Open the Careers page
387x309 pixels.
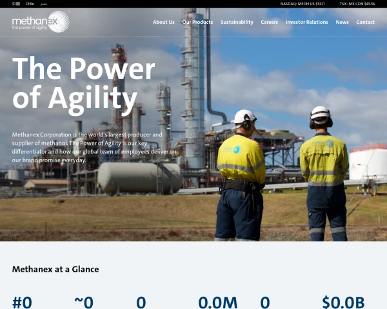tap(269, 22)
